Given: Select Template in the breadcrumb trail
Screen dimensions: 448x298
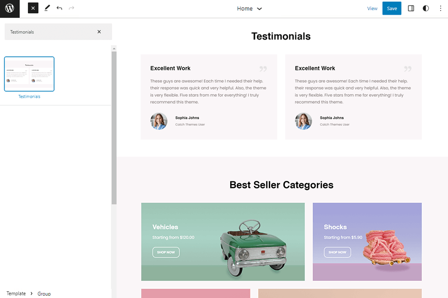Looking at the screenshot, I should point(16,293).
